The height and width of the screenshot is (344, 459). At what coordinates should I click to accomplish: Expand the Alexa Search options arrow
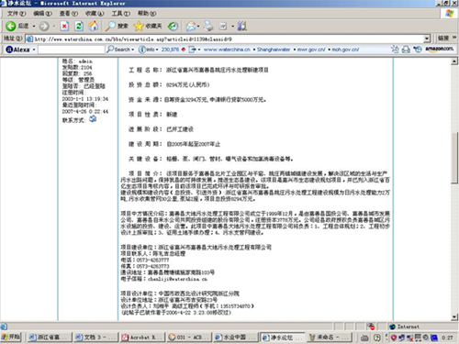(133, 50)
